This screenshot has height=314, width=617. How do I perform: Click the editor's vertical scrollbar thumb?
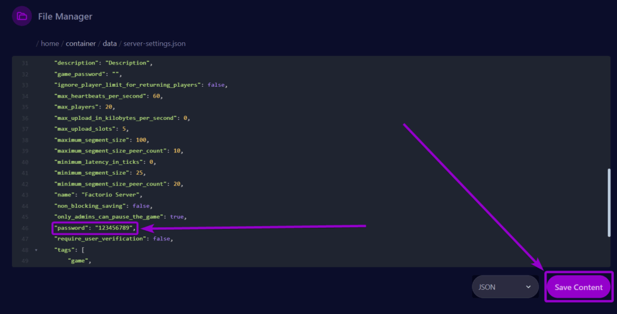pos(609,199)
